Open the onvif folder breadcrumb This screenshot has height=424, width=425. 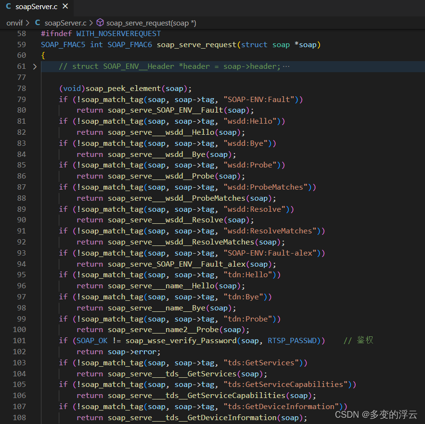point(14,23)
